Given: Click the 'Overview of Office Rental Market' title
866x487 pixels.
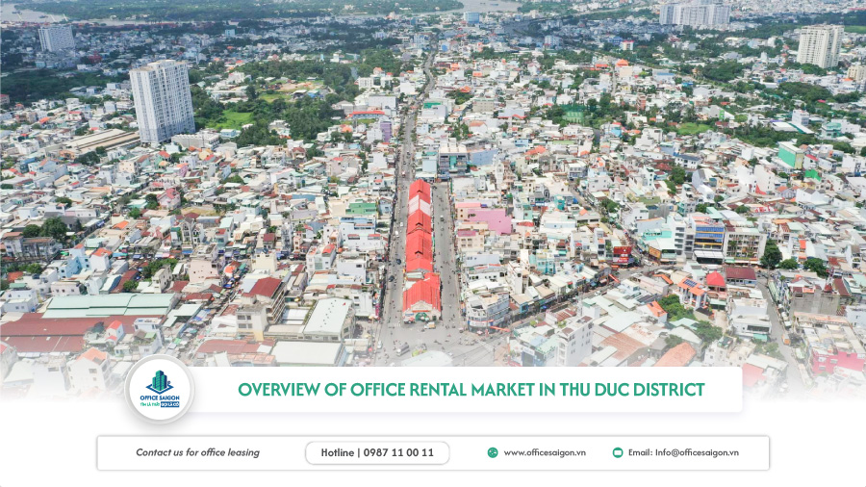Looking at the screenshot, I should click(471, 390).
